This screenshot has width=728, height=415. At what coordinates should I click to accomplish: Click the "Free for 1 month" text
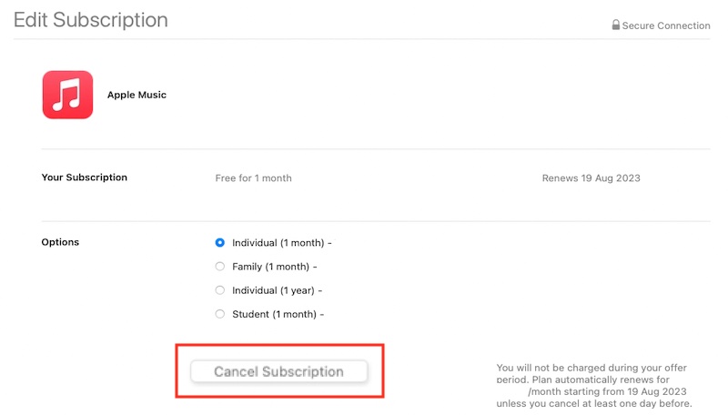click(x=253, y=178)
